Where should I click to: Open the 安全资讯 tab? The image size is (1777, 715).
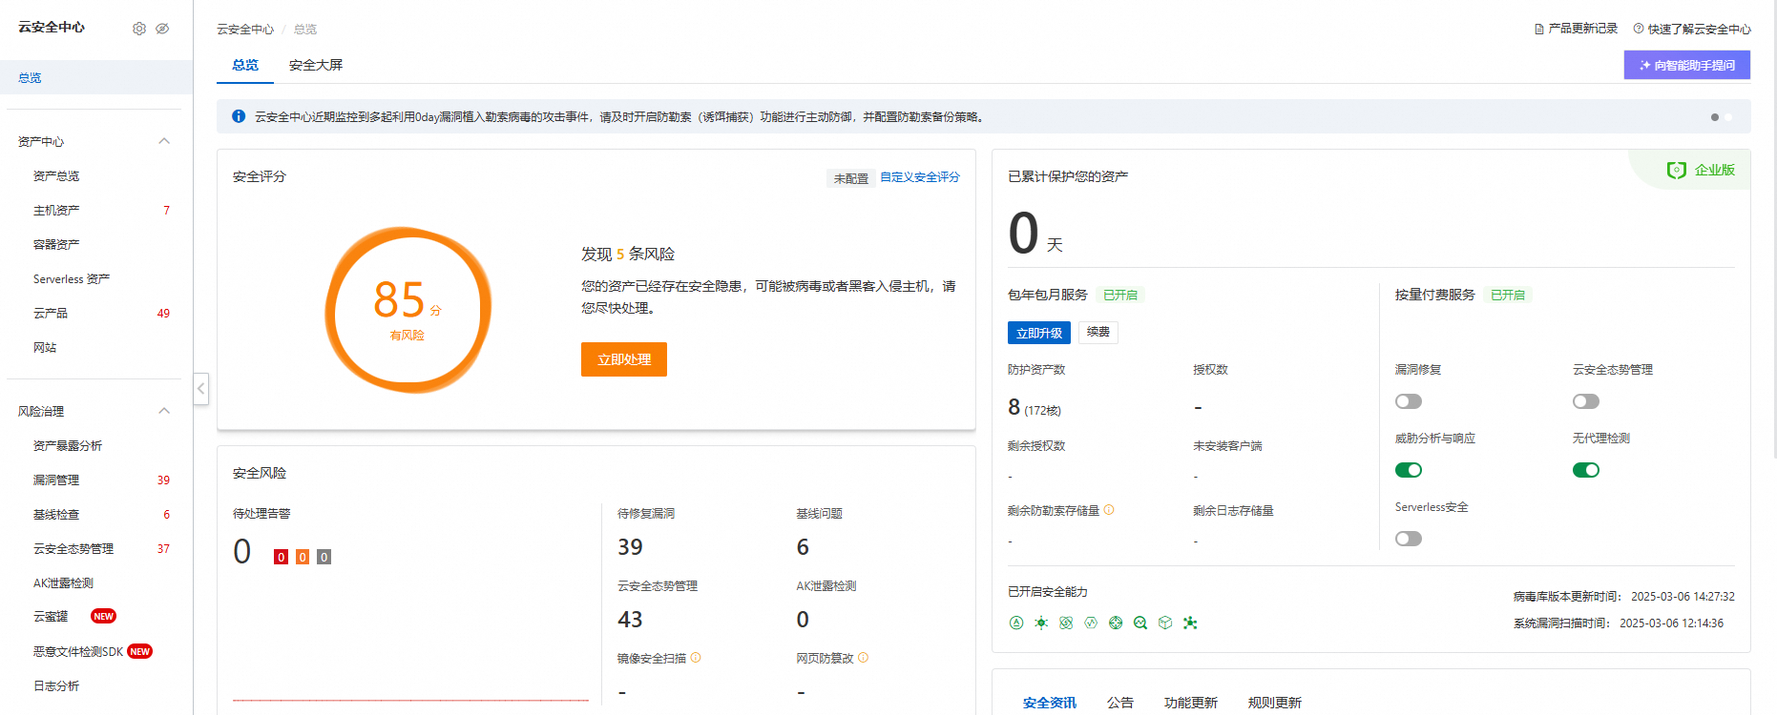[x=1050, y=703]
